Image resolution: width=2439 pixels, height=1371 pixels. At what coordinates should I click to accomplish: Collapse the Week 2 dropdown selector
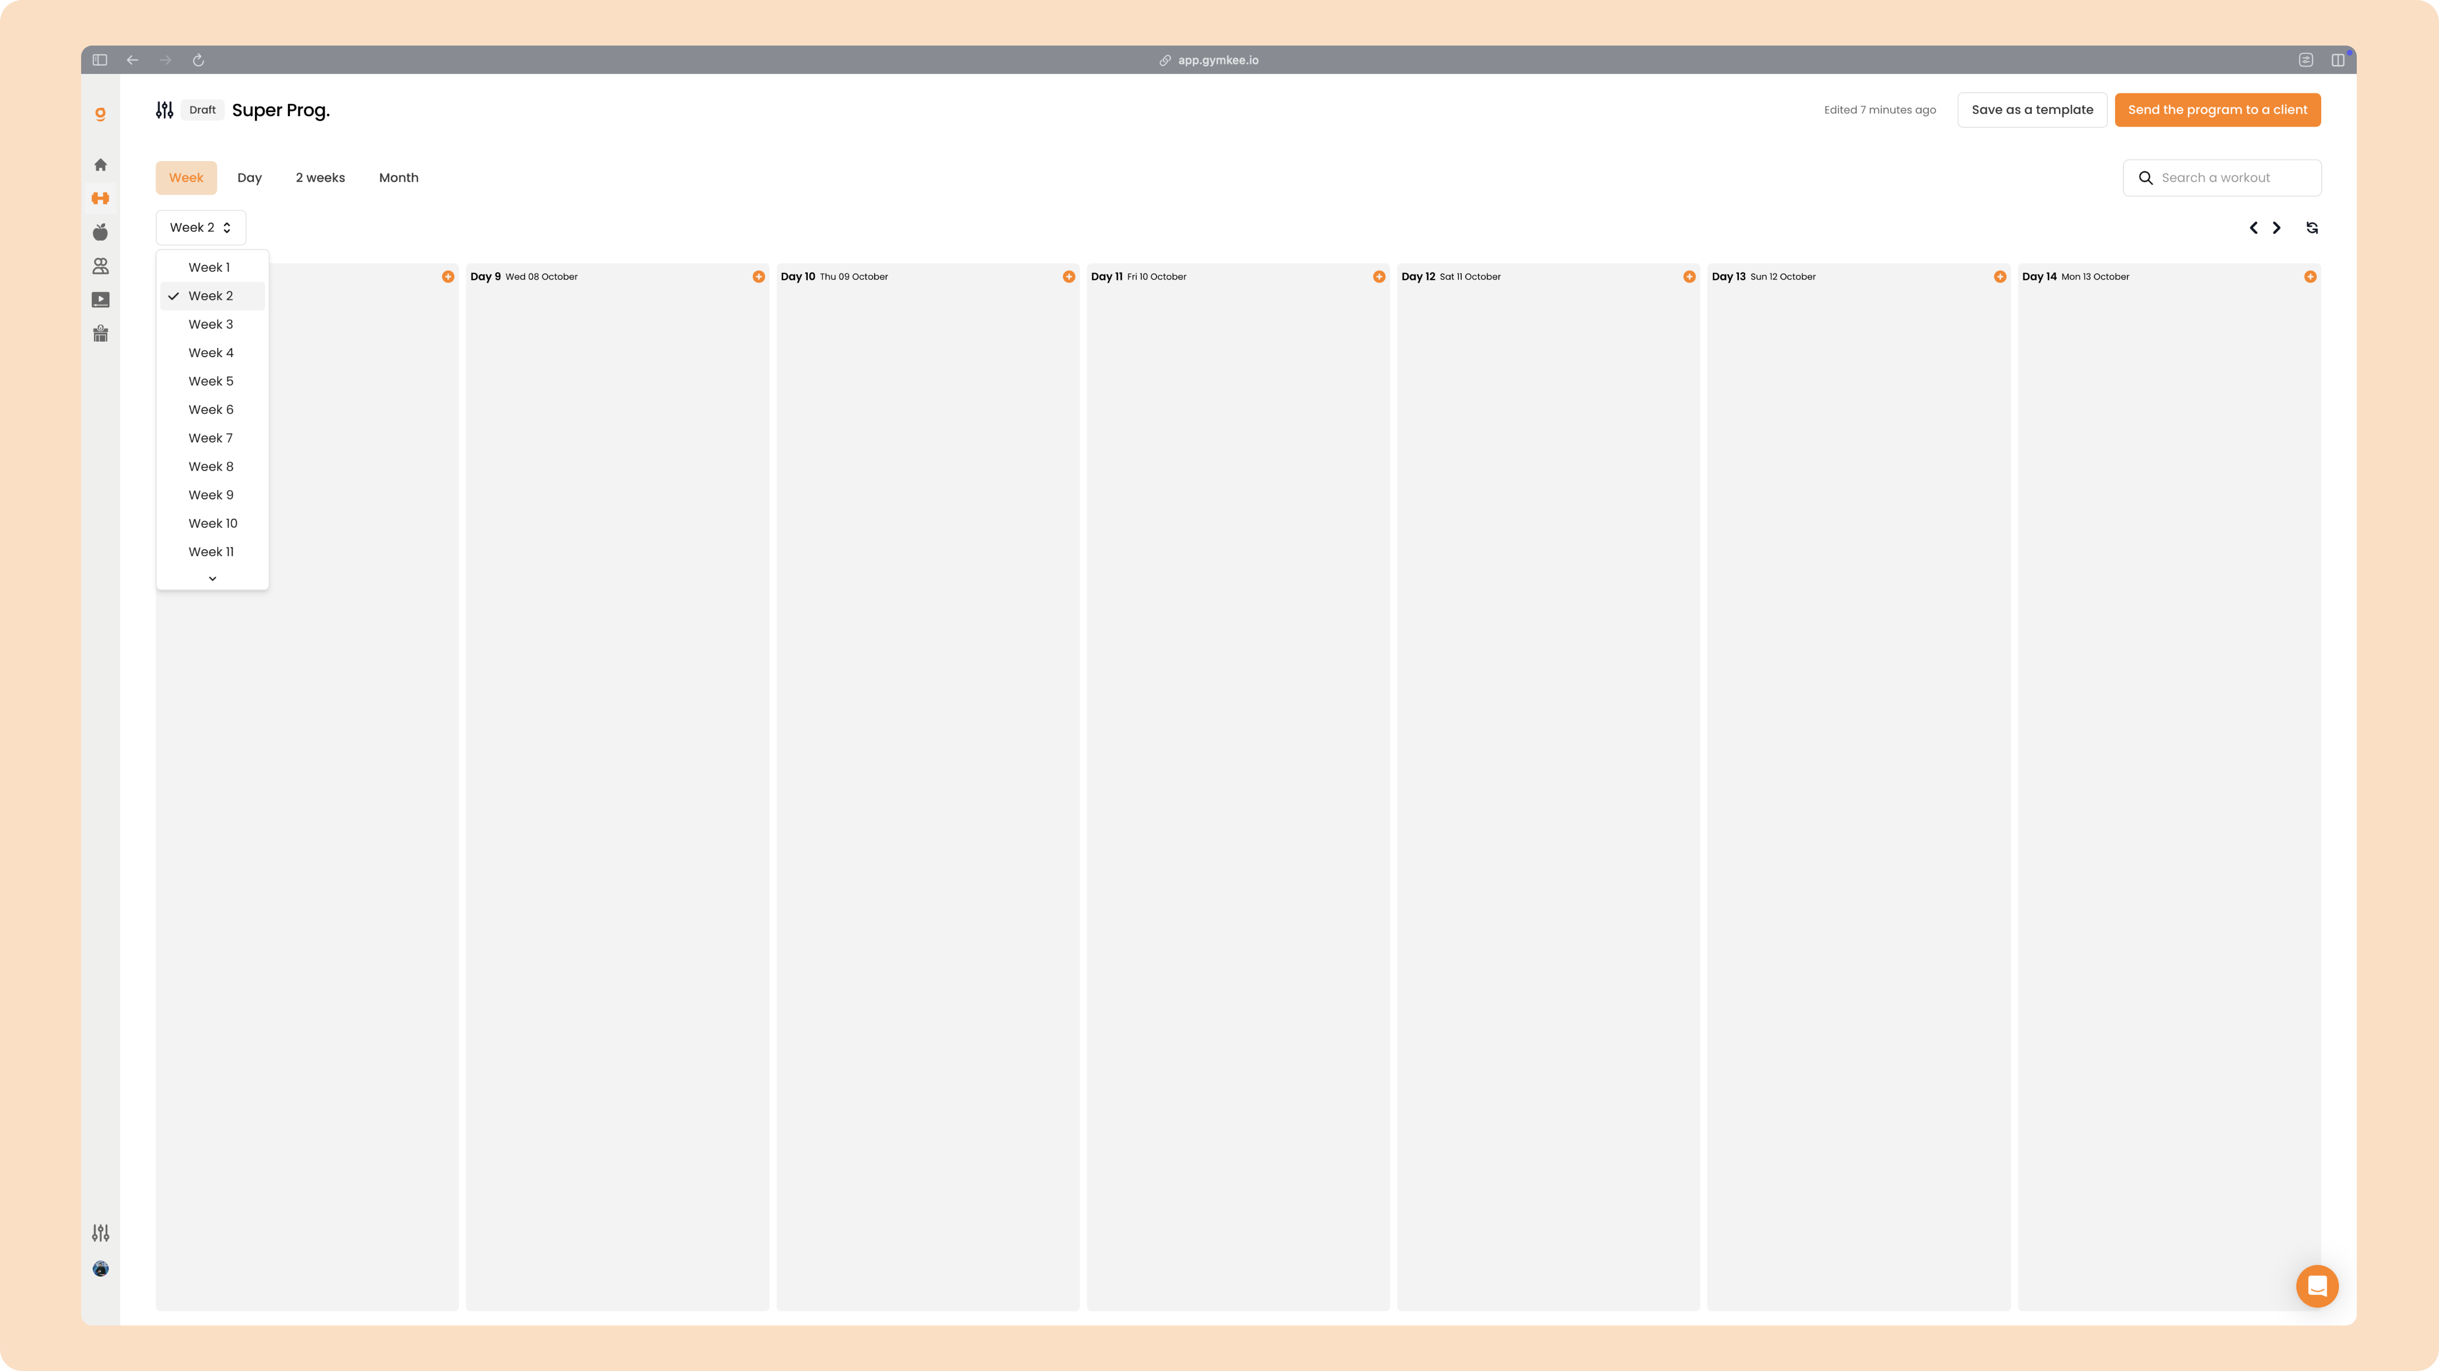(201, 227)
